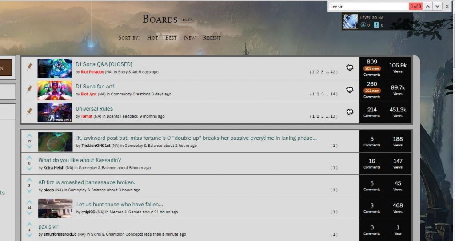Viewport: 455px width, 241px height.
Task: Click the pin icon beside DJ Sona fan art
Action: 29,89
